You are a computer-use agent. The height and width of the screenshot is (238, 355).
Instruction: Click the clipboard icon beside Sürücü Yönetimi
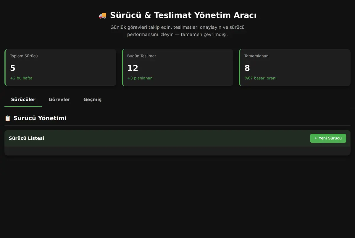pos(8,118)
